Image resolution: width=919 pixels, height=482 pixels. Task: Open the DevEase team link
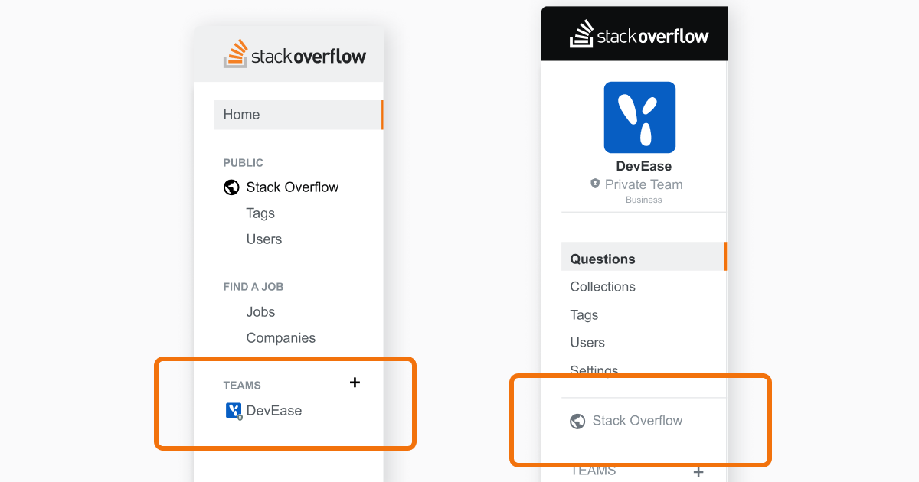click(274, 411)
